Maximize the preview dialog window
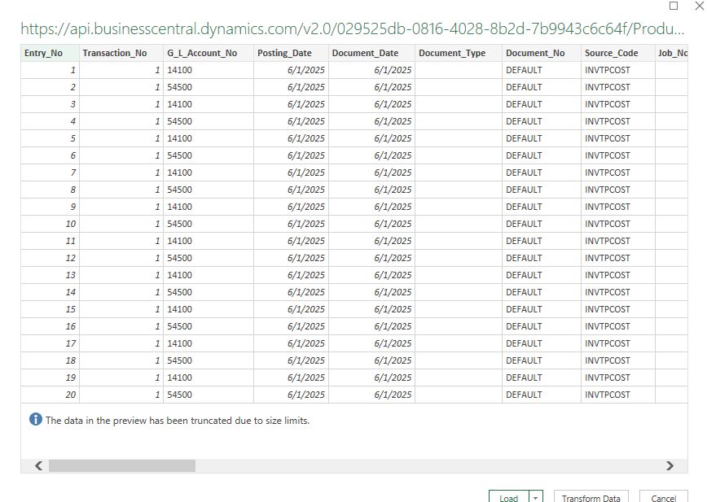Screen dimensions: 707x502 pyautogui.click(x=674, y=6)
